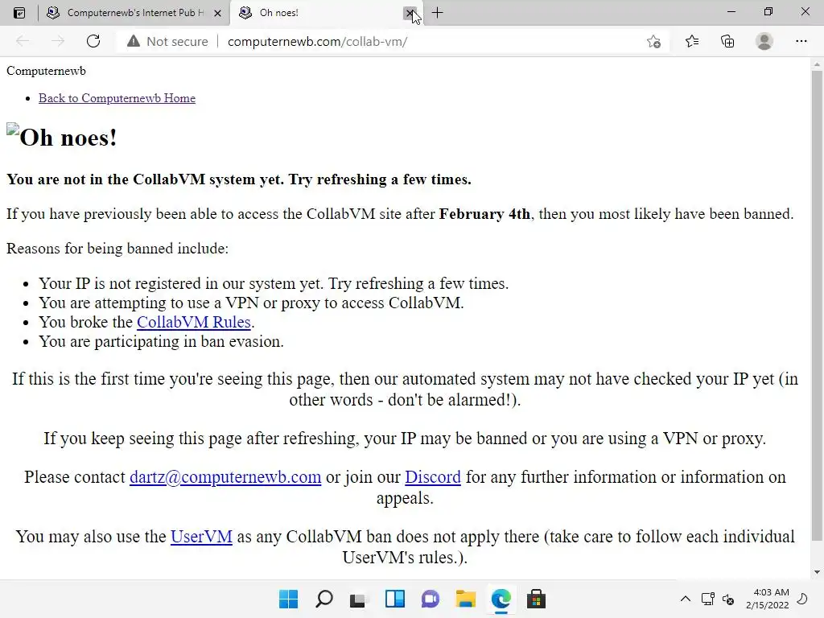Select the Oh noes! tab
The width and height of the screenshot is (824, 618).
326,13
